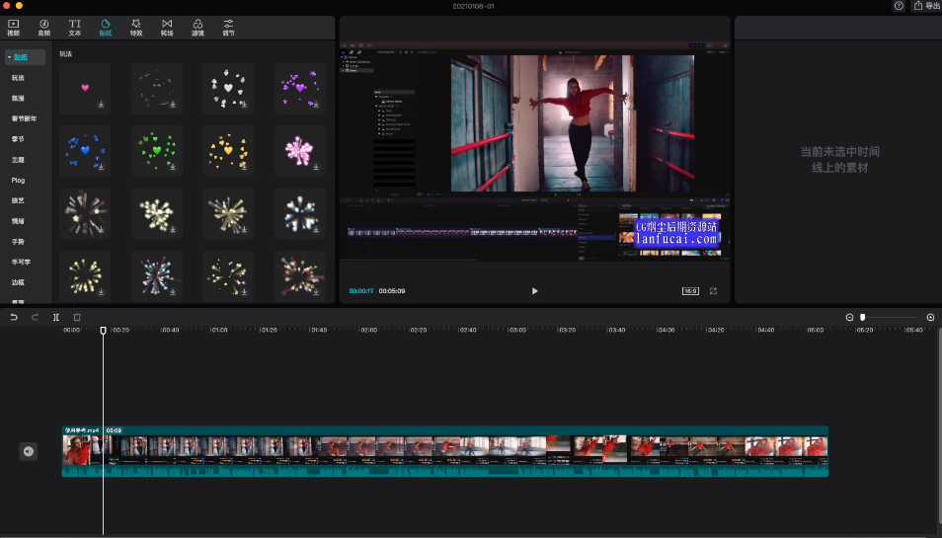
Task: Redo the last edit
Action: [x=35, y=317]
